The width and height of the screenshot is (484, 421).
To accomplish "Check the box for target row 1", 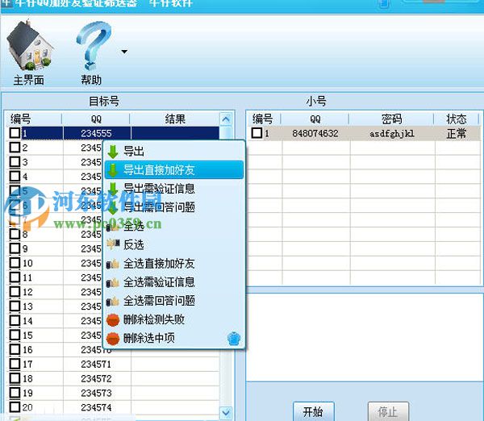I will tap(15, 133).
